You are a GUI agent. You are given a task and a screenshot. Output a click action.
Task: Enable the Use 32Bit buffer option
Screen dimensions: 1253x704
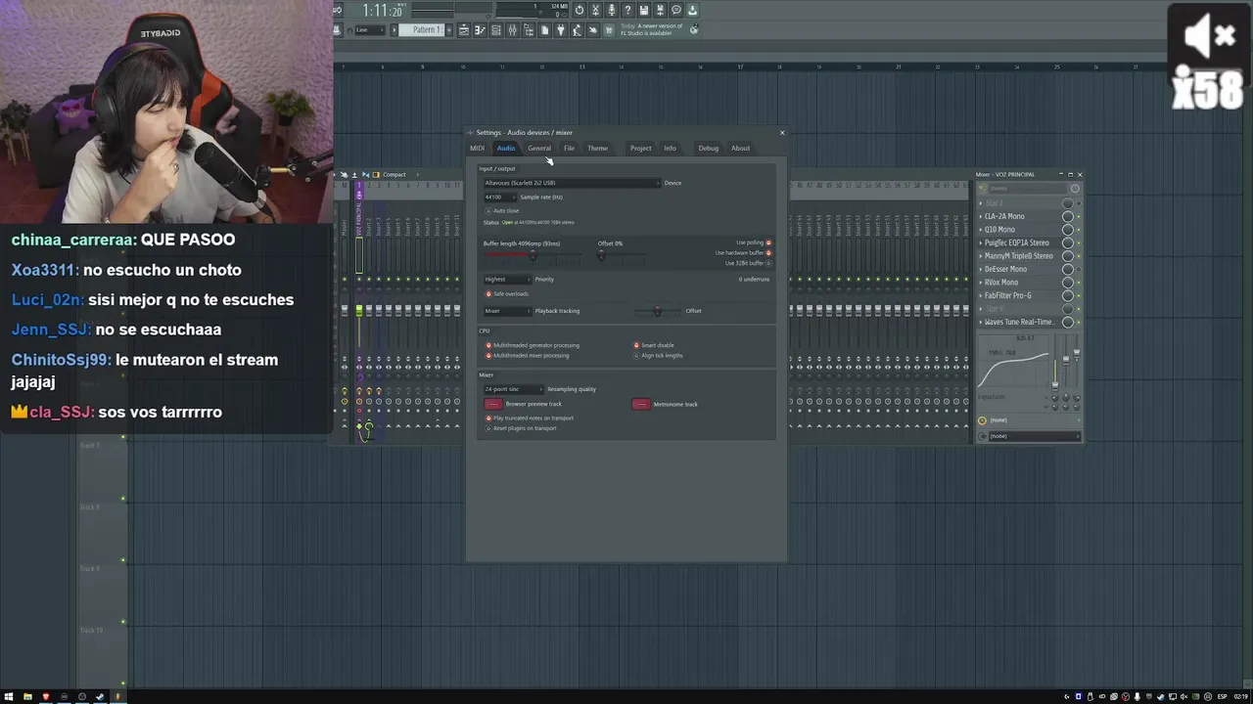pyautogui.click(x=768, y=263)
